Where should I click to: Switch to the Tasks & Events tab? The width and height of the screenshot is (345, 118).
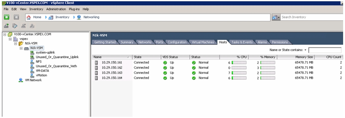pyautogui.click(x=242, y=42)
